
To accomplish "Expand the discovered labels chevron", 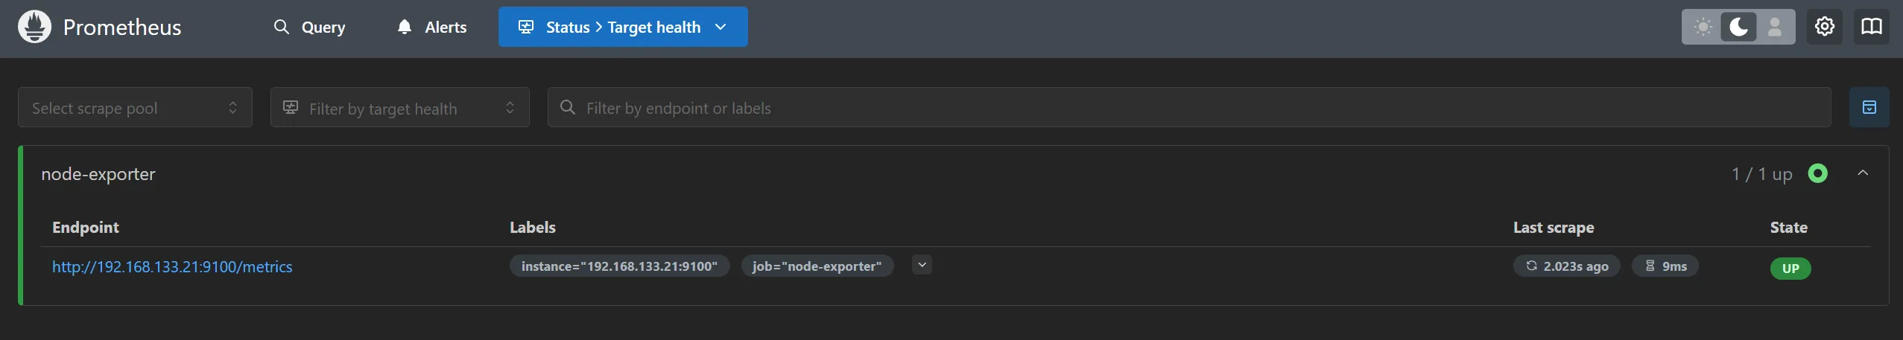I will [x=922, y=266].
